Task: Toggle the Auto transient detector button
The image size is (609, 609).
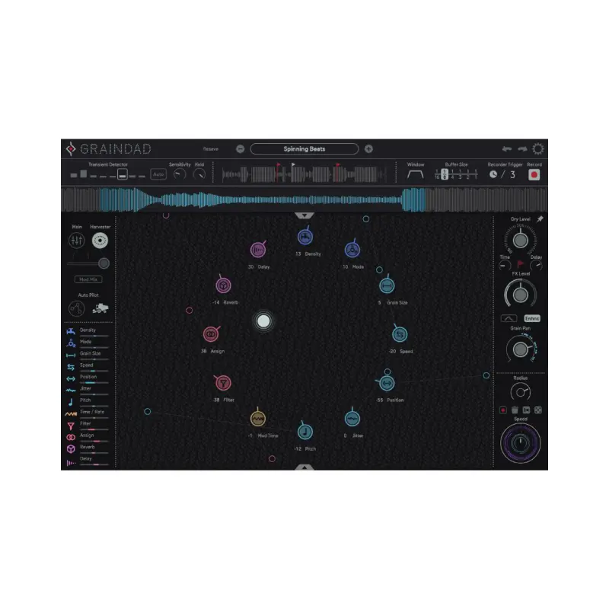Action: point(158,174)
